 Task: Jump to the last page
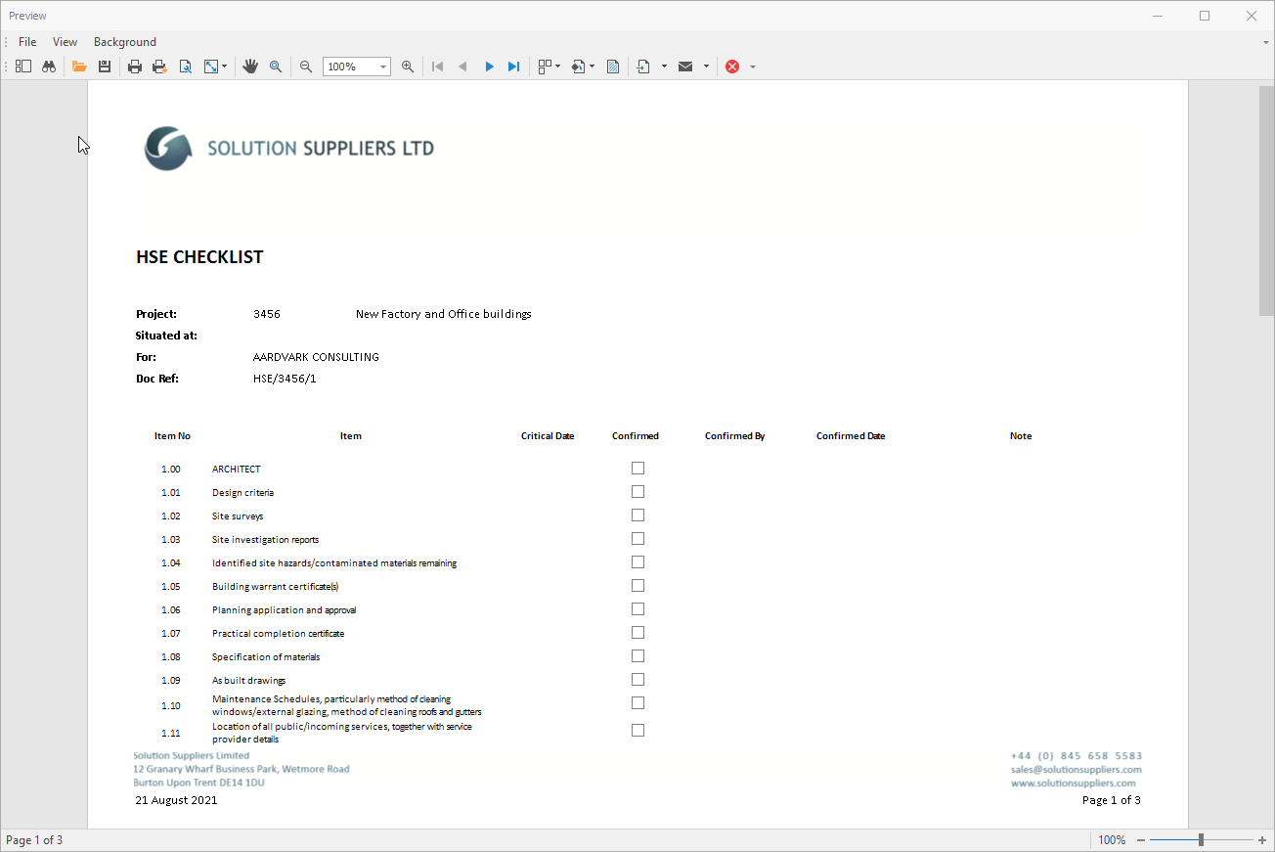pos(513,67)
